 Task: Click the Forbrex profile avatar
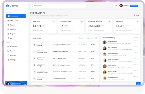click(x=121, y=6)
